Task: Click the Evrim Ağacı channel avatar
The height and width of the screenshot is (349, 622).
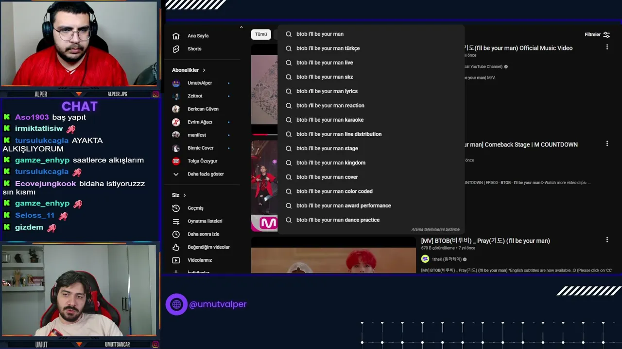Action: pos(176,122)
